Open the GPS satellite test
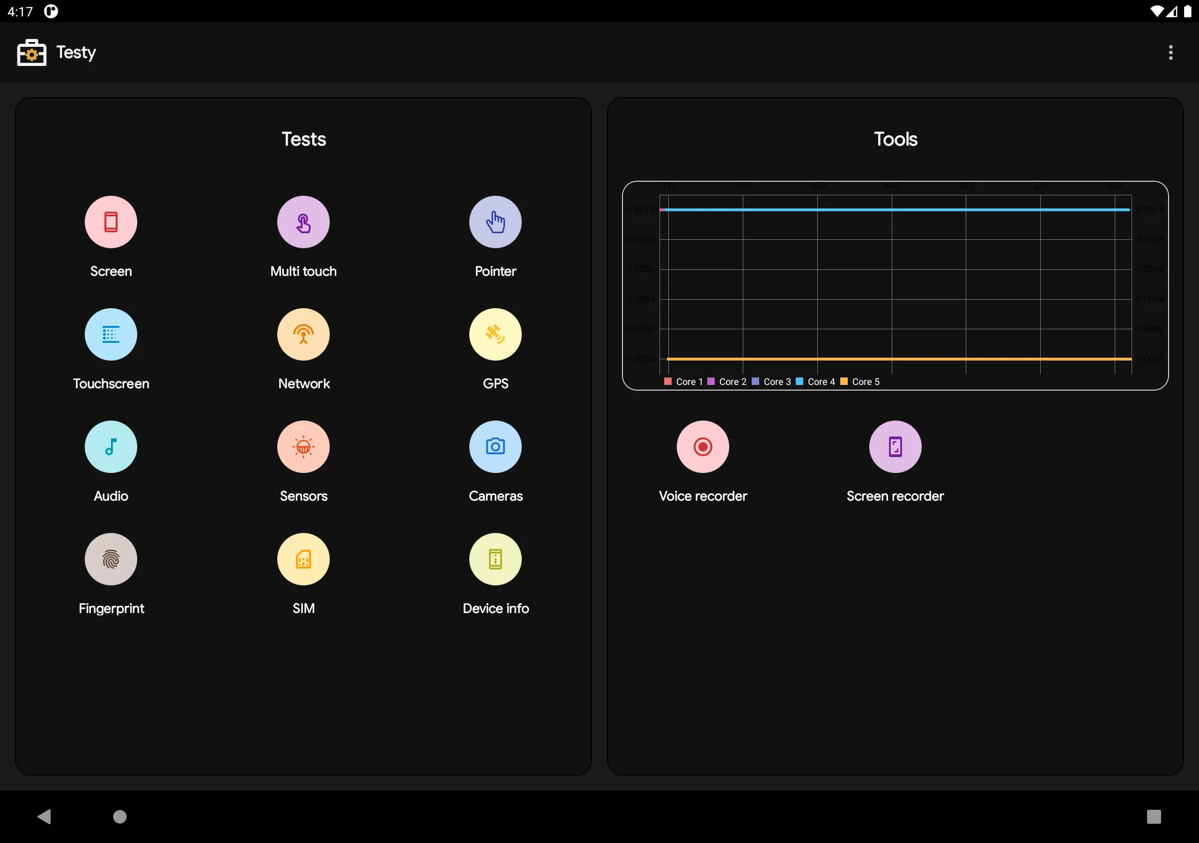Image resolution: width=1199 pixels, height=843 pixels. [495, 334]
